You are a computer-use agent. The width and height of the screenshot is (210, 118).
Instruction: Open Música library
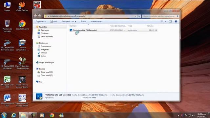coord(44,53)
